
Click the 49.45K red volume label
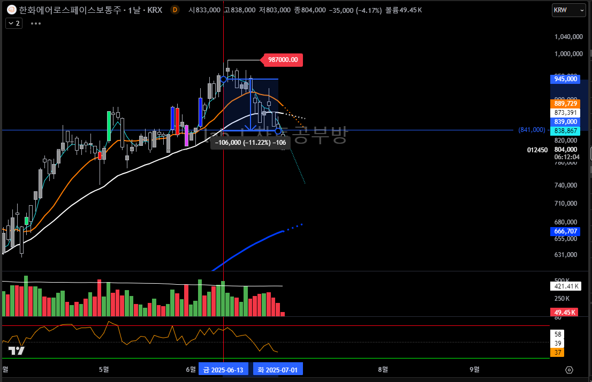(x=565, y=312)
